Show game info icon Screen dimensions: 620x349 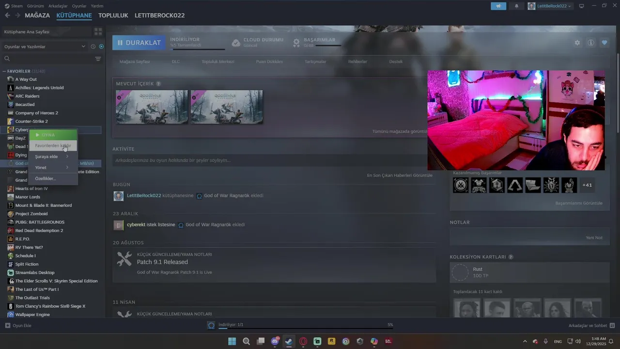point(590,43)
